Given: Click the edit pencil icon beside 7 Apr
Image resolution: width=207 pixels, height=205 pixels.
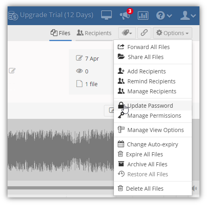Looking at the screenshot, I should pos(79,58).
